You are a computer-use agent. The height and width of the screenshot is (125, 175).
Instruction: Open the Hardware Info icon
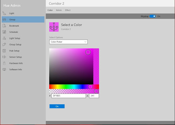[x=4, y=63]
